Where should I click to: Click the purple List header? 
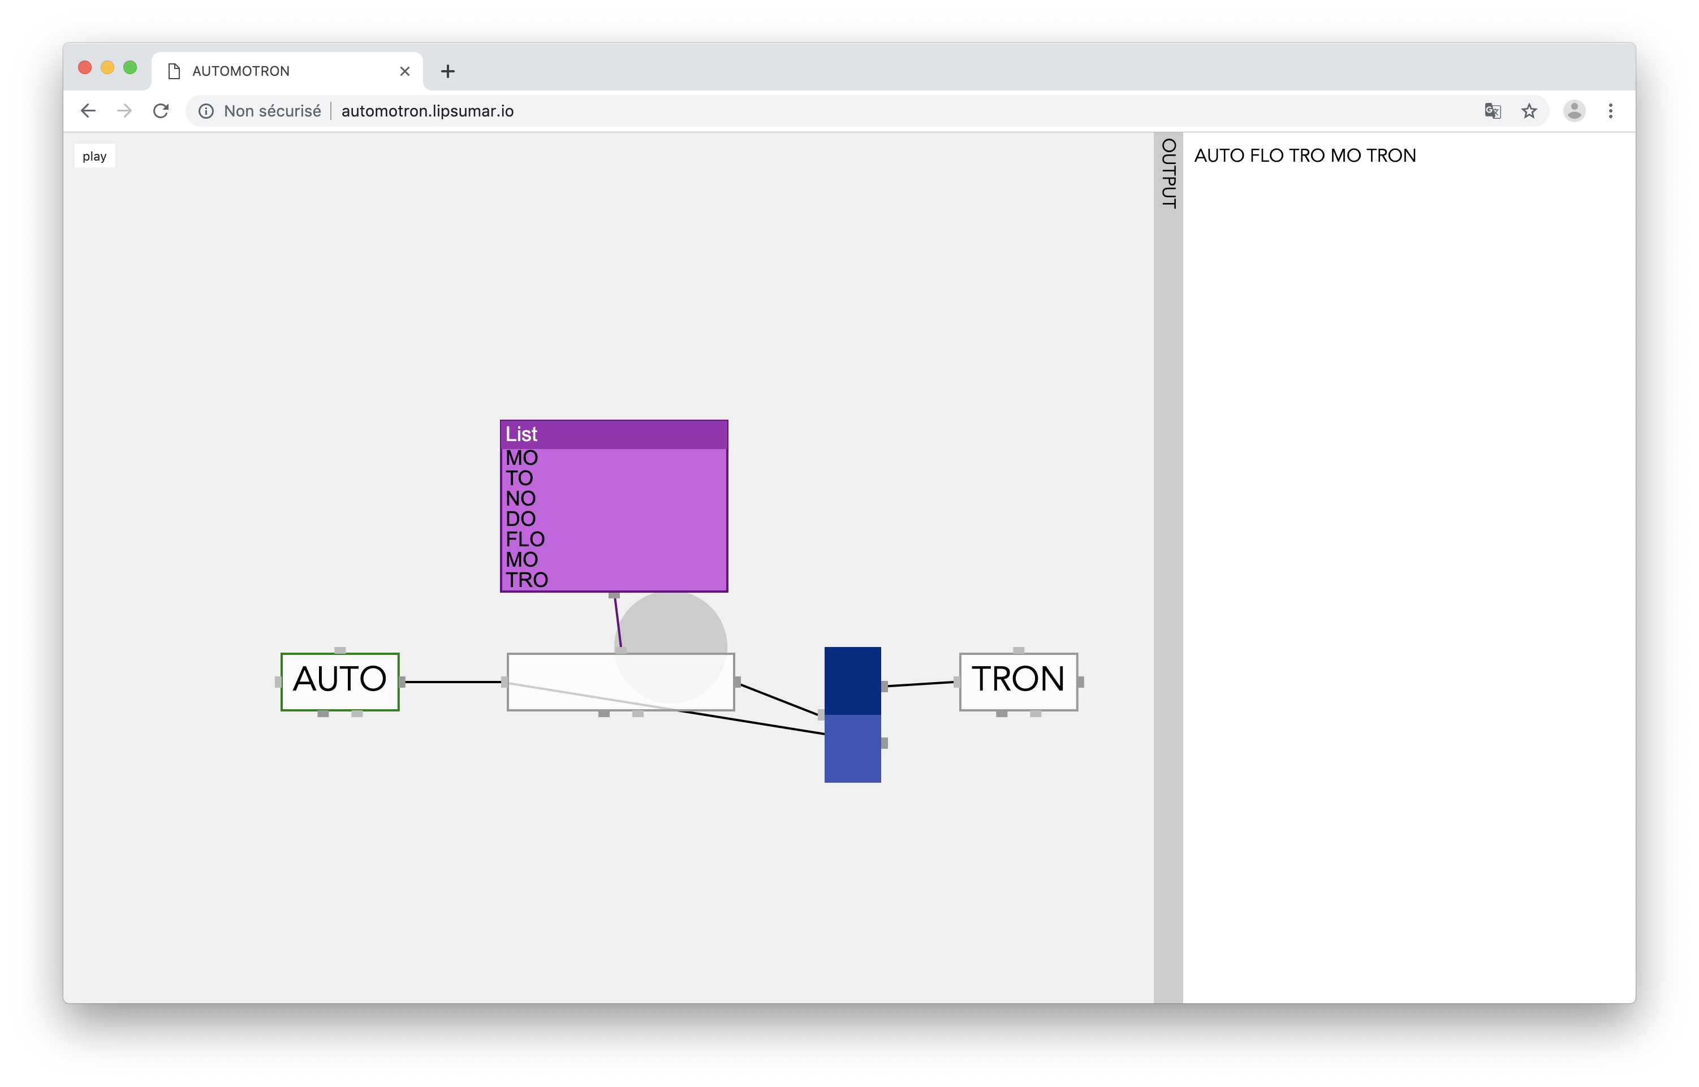point(613,434)
